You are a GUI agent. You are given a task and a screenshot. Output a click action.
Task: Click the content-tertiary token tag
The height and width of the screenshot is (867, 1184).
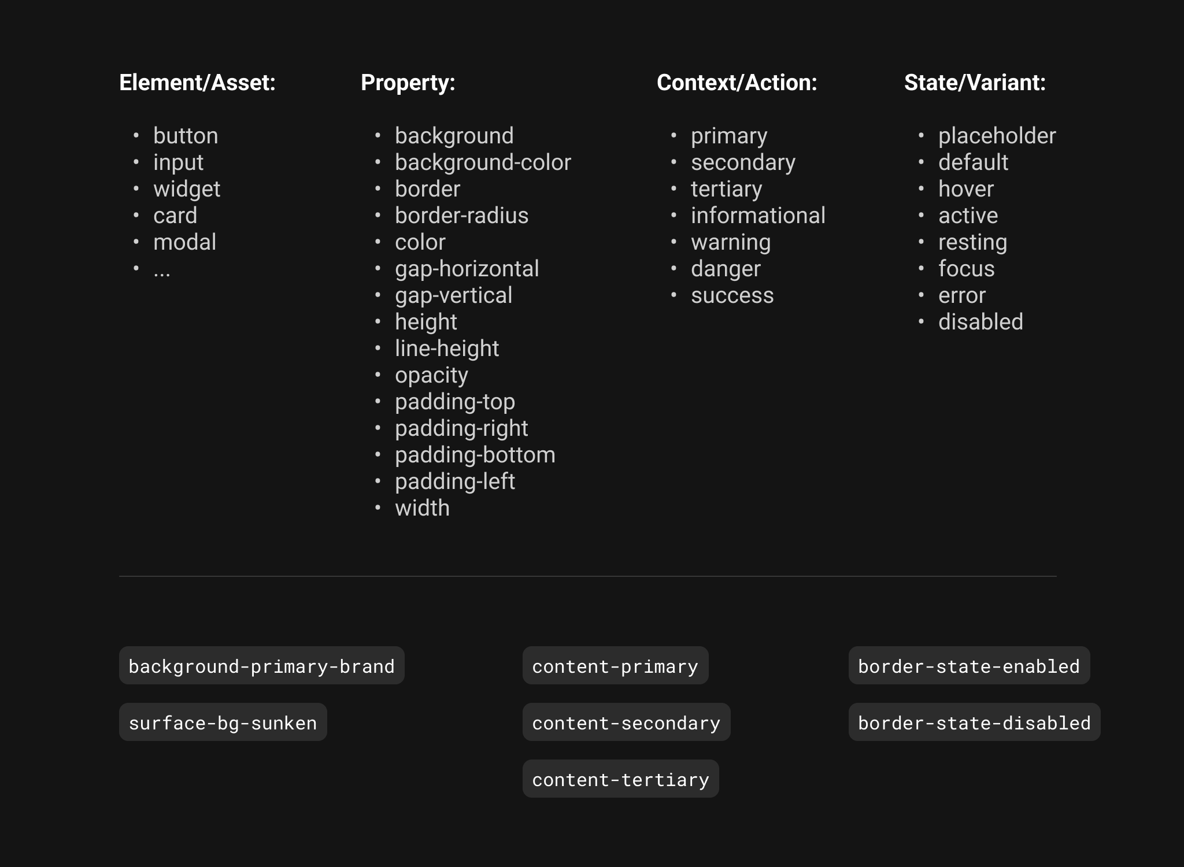point(620,779)
